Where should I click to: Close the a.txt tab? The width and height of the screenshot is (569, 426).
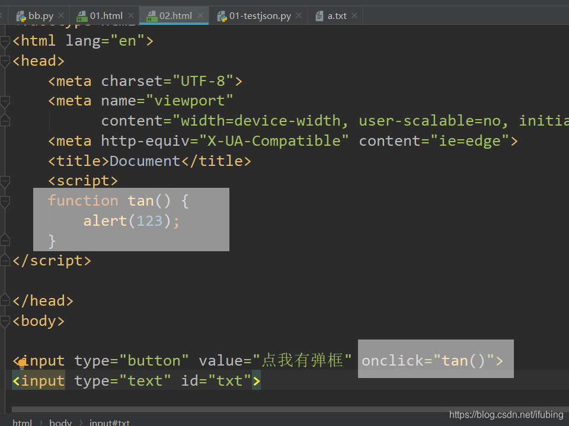tap(354, 15)
